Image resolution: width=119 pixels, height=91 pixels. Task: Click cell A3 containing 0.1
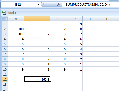16,34
